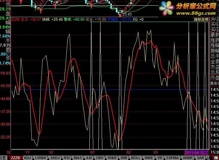Click the 59.93 axis label
This screenshot has width=219, height=160.
6,73
